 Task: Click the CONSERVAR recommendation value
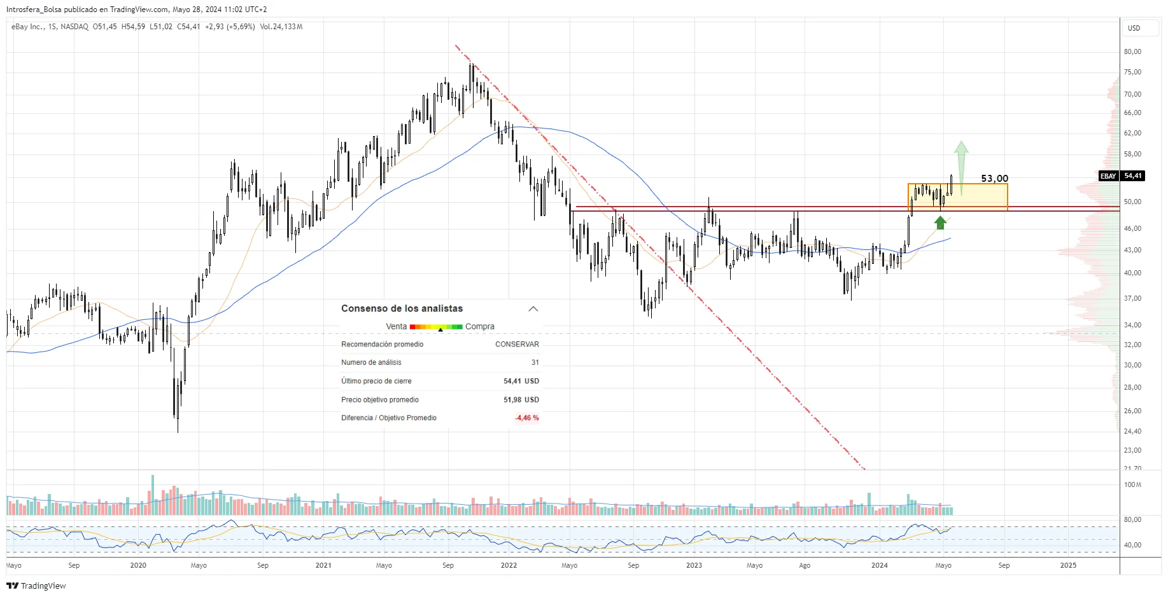coord(517,344)
